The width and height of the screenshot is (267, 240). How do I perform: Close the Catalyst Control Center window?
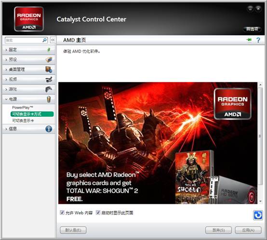point(258,9)
